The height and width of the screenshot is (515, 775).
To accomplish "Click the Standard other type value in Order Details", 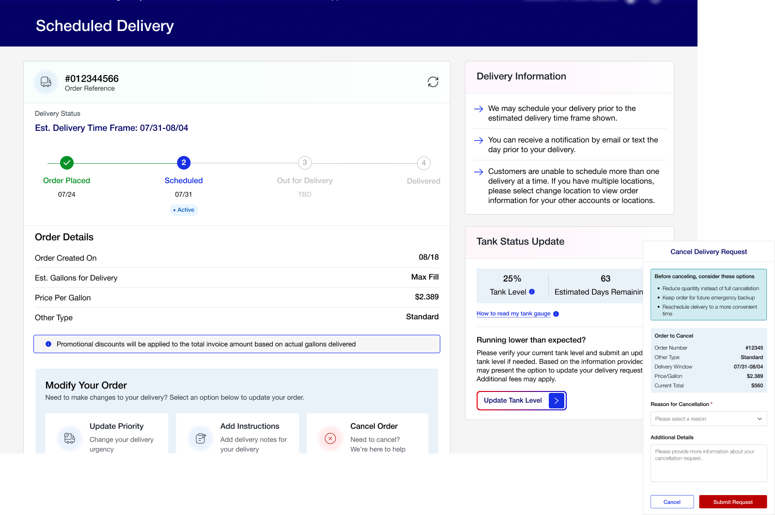I will click(422, 317).
